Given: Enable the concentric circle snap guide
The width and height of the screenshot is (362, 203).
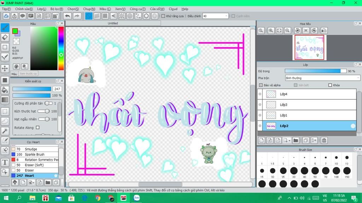Looking at the screenshot, I should 130,16.
